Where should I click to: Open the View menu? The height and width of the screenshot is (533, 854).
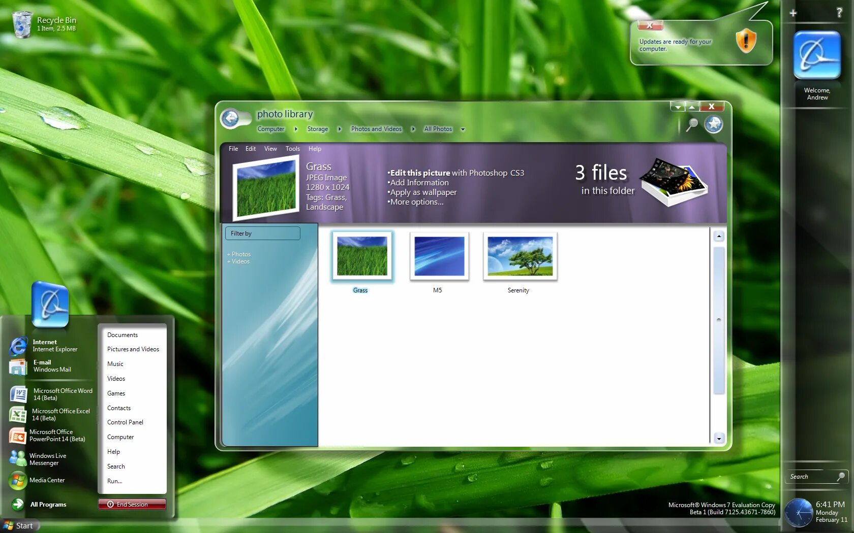point(270,149)
